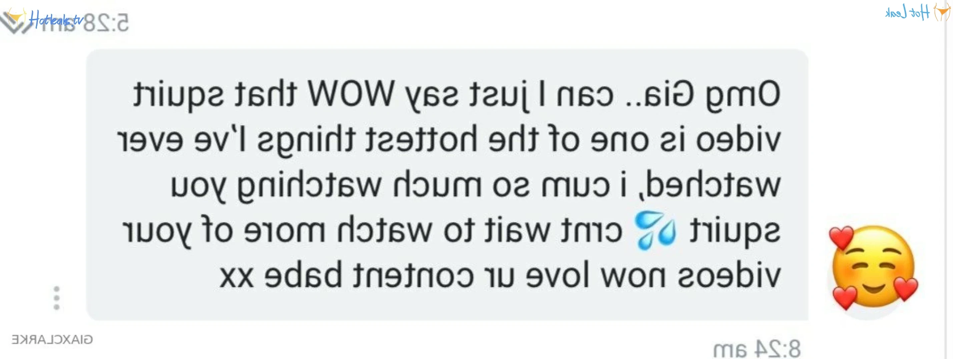Click the word WOW in the message

351,94
